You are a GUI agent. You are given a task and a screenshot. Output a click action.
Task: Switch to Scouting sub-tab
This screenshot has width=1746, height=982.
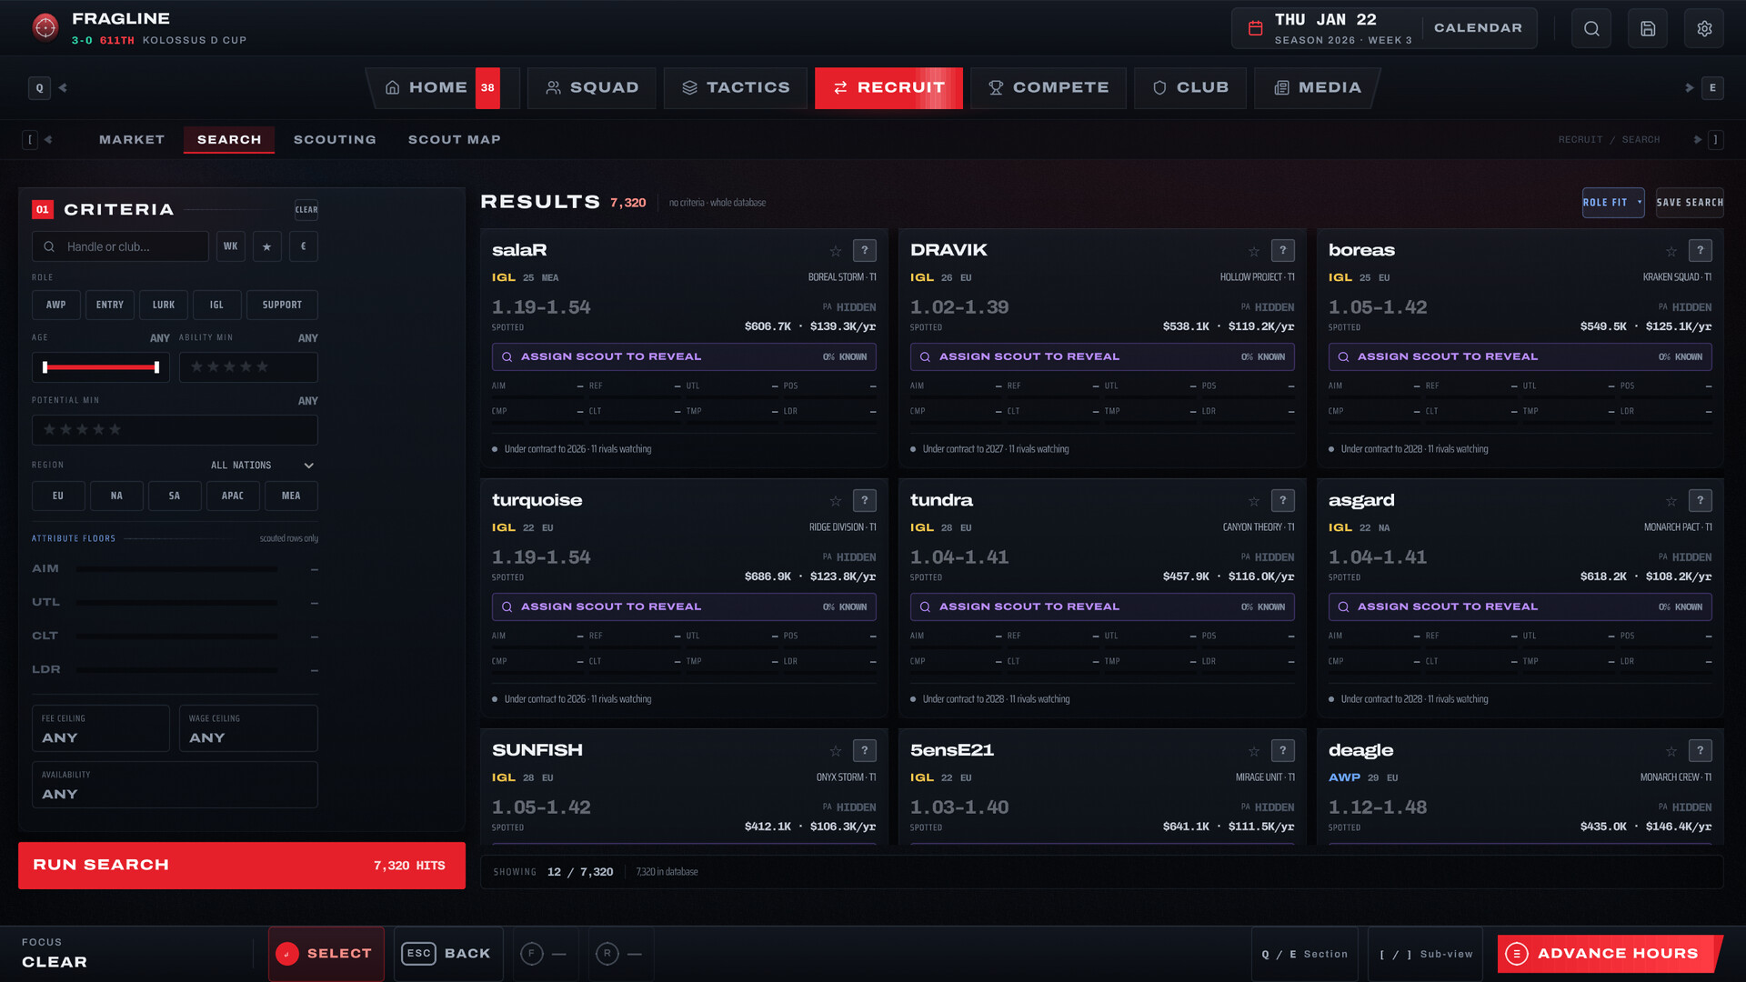coord(335,139)
